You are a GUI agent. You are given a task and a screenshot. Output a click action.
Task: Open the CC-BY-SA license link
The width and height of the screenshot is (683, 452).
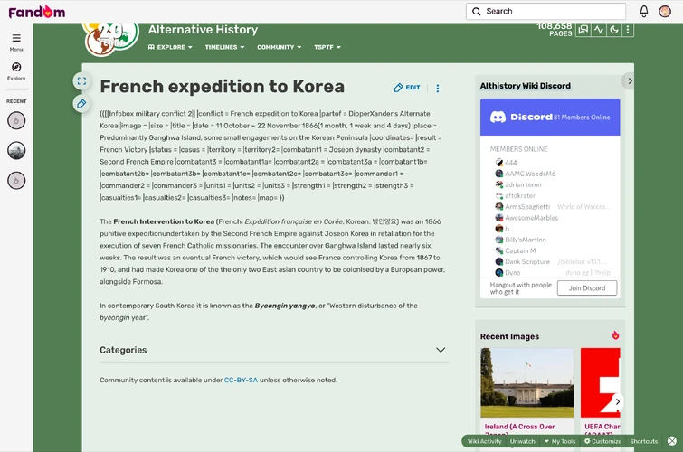coord(241,381)
